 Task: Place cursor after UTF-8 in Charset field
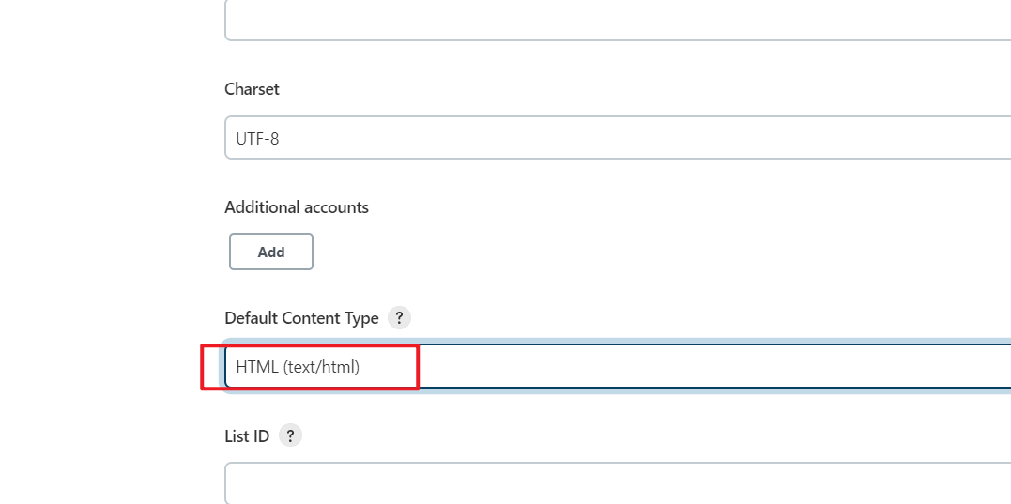point(282,138)
